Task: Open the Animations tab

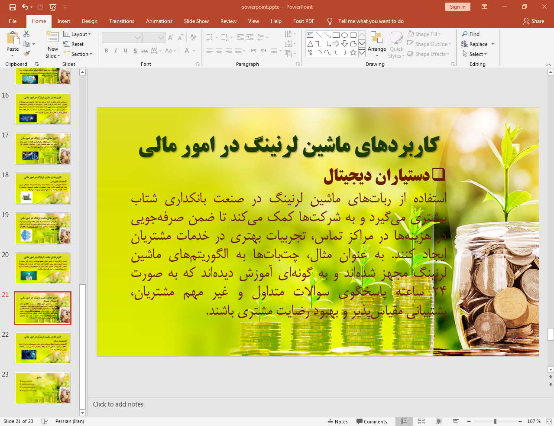Action: 159,21
